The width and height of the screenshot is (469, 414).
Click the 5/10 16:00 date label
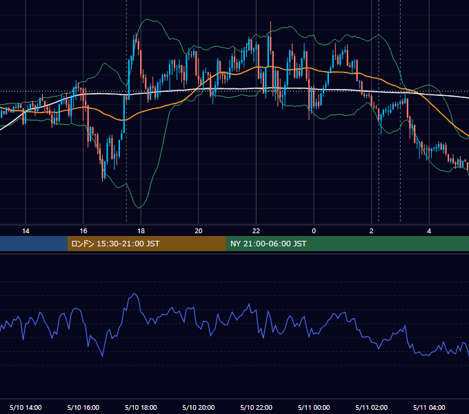pyautogui.click(x=83, y=407)
